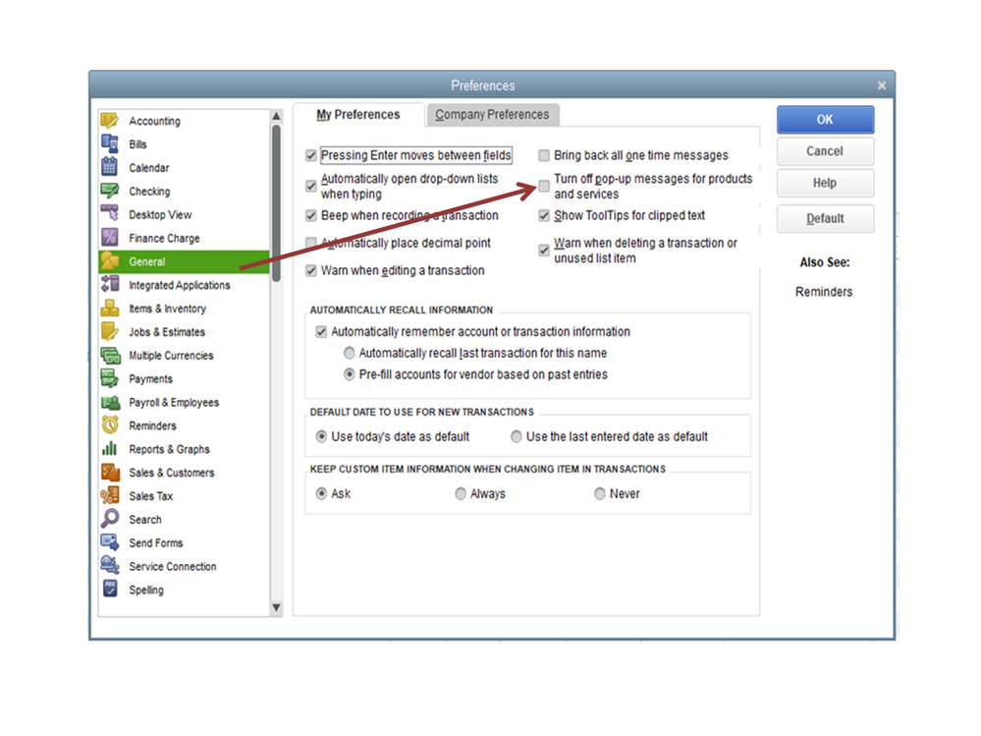Click the Sales Tax icon

tap(109, 495)
